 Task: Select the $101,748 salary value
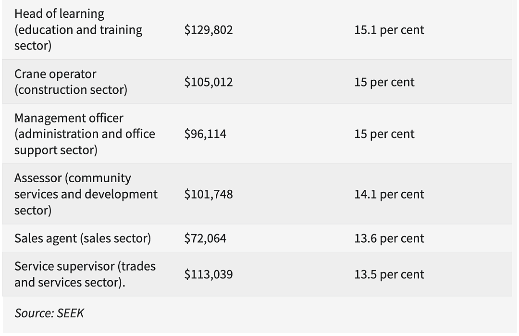click(209, 194)
